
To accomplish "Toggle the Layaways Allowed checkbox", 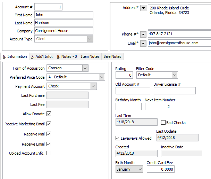I will (118, 138).
